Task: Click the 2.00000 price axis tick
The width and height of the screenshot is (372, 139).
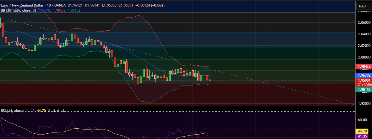Action: (x=364, y=57)
